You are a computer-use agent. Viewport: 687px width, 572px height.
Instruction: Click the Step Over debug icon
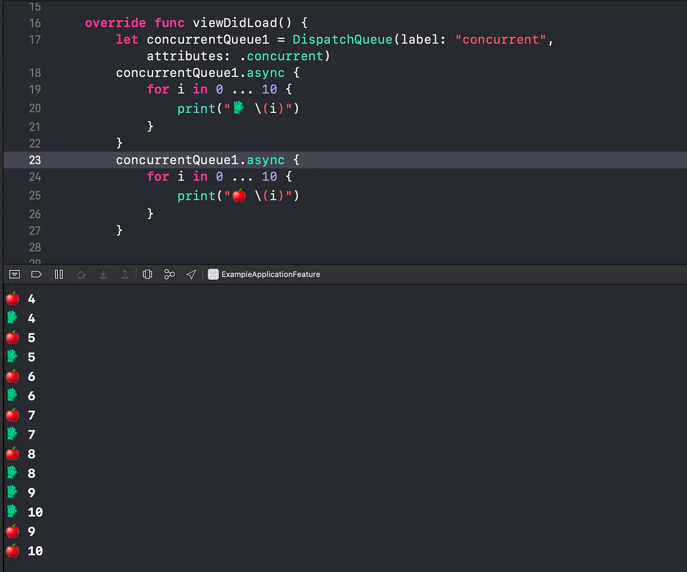point(81,274)
